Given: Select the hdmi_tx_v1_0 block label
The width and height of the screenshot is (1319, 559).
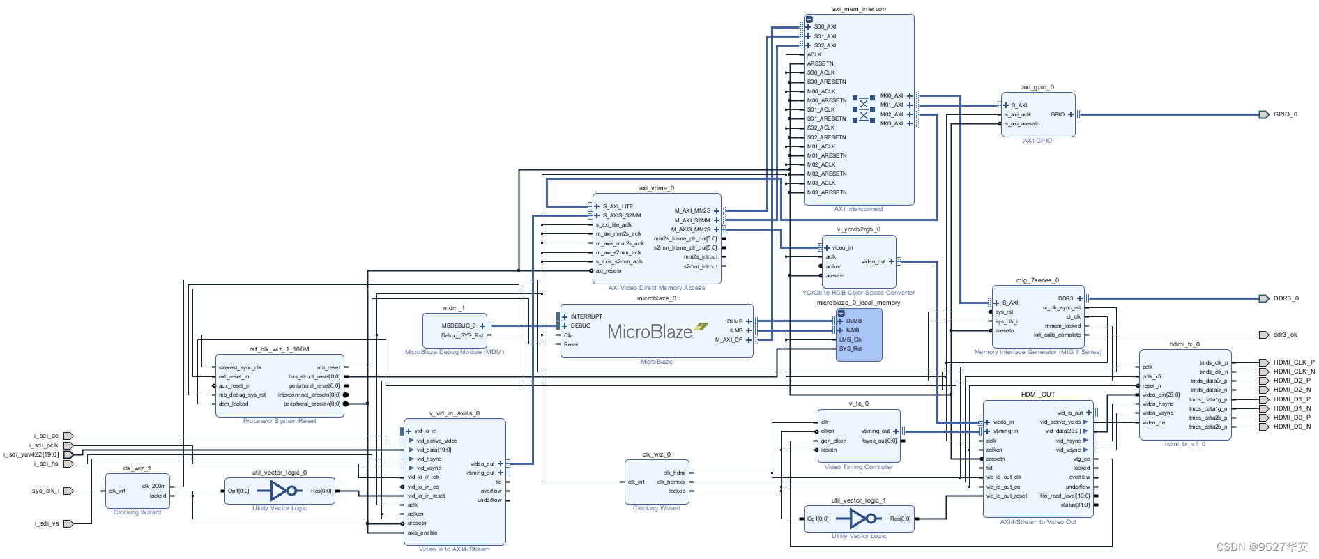Looking at the screenshot, I should tap(1185, 444).
